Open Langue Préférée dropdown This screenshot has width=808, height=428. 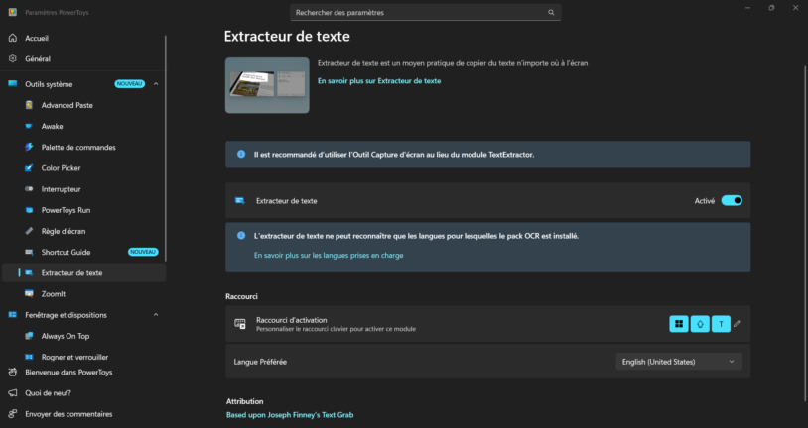coord(679,362)
